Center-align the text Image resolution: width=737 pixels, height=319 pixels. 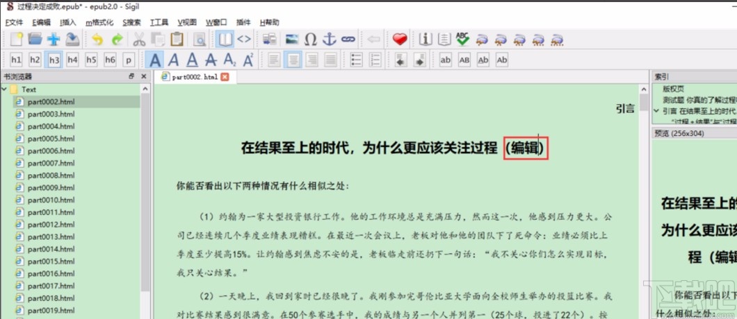click(293, 60)
